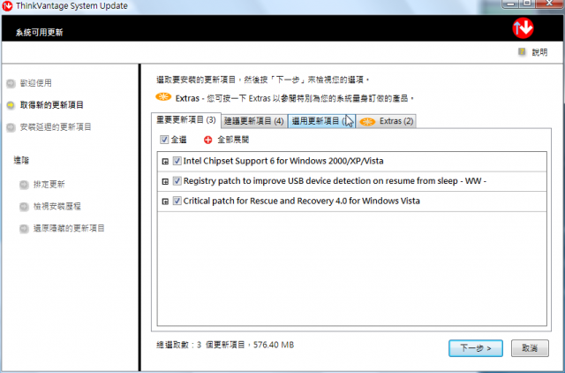
Task: Open the help question mark icon
Action: tap(522, 51)
